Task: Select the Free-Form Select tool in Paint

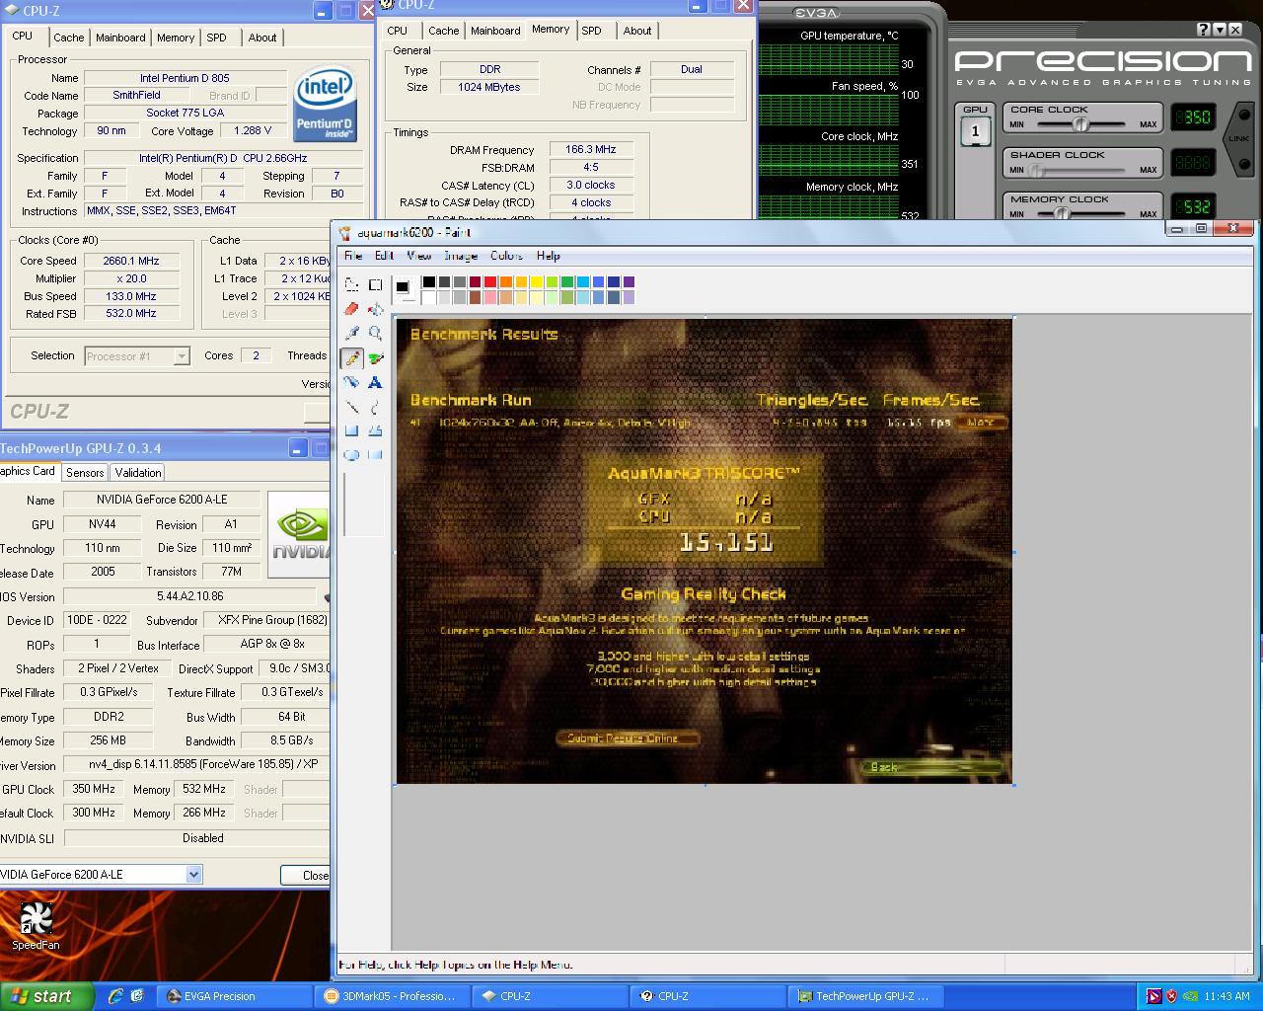Action: pos(351,285)
